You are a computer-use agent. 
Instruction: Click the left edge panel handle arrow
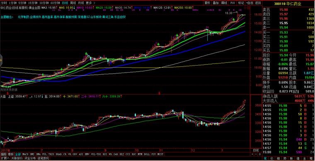point(1,60)
